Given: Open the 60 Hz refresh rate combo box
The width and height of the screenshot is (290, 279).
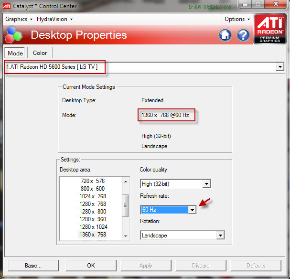Looking at the screenshot, I should (168, 210).
